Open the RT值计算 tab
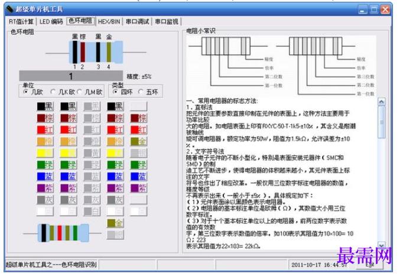Screen dimensions: 403x274 point(21,22)
